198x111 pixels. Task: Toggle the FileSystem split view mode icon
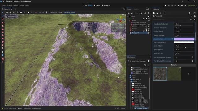click(x=148, y=61)
